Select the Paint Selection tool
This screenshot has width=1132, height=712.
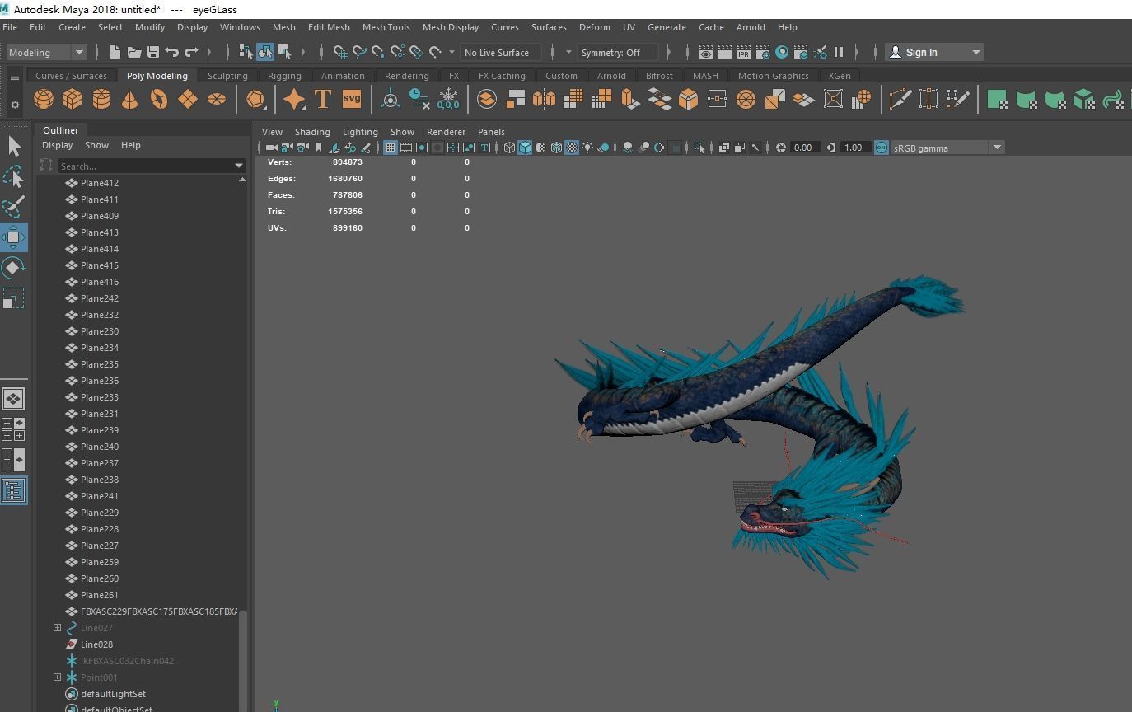(x=13, y=207)
